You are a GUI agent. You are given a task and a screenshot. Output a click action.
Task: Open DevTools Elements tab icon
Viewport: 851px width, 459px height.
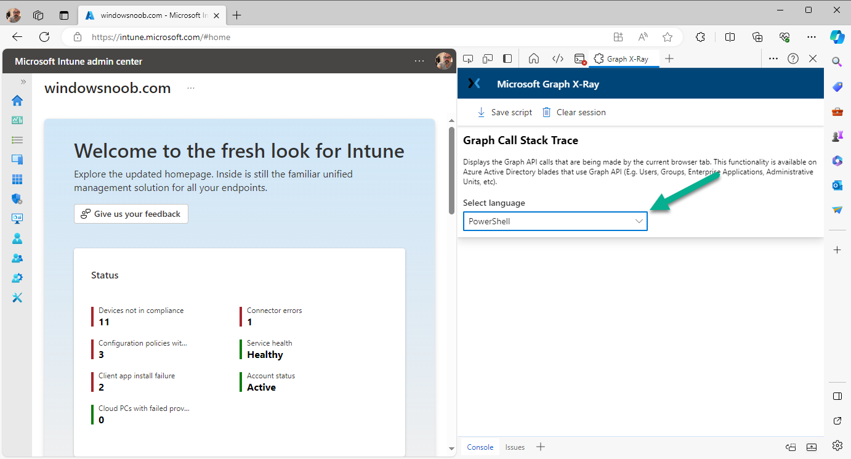557,59
